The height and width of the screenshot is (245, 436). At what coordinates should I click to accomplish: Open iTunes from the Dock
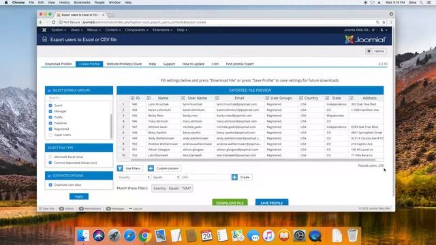[268, 235]
